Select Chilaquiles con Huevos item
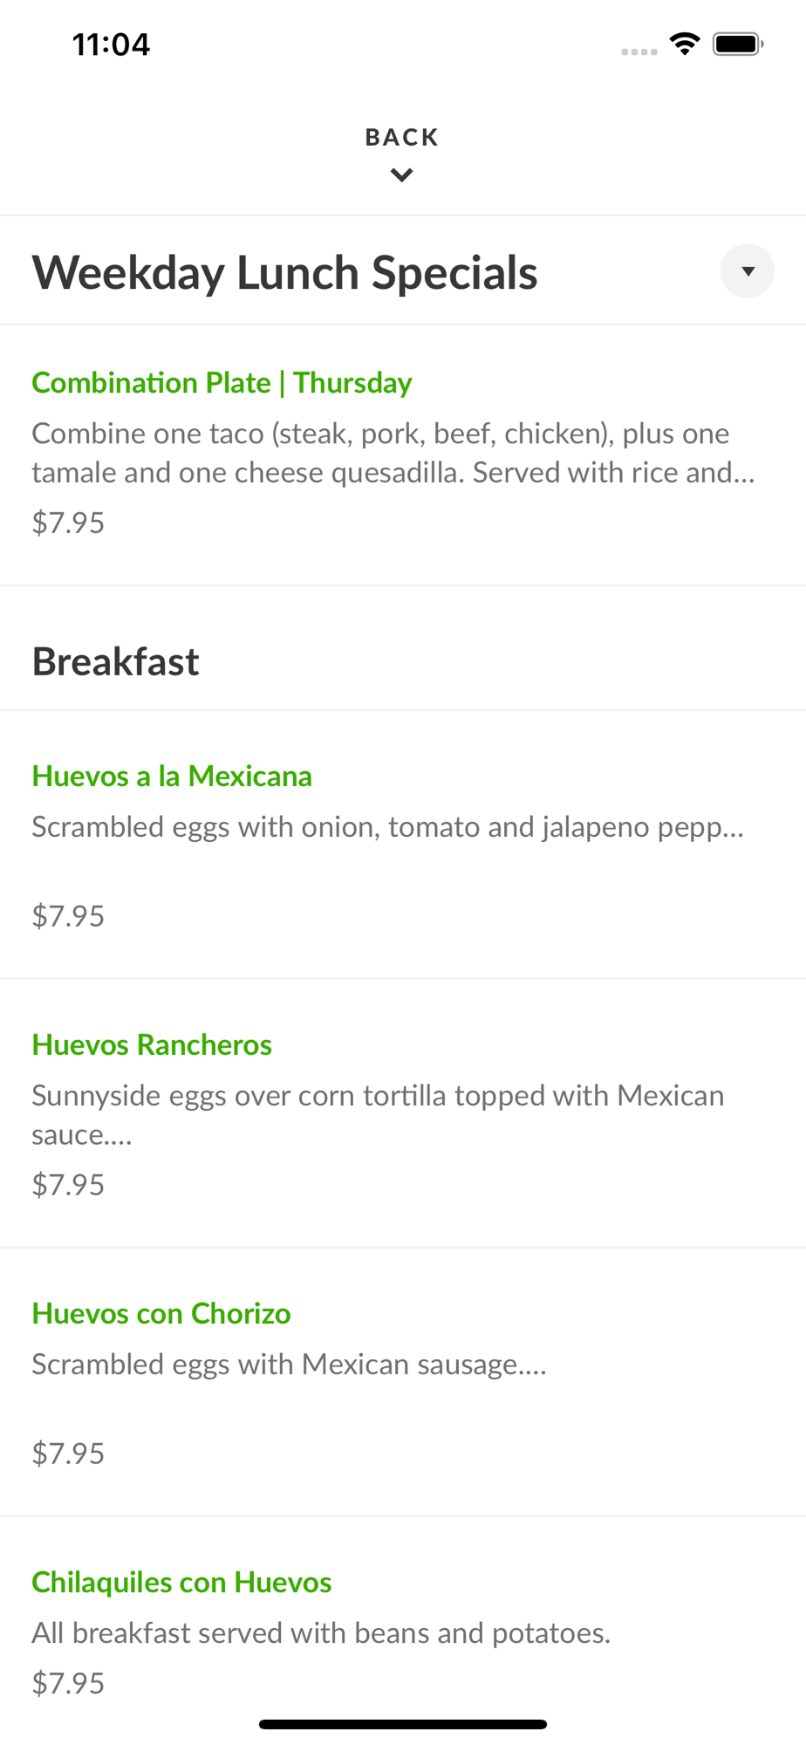The width and height of the screenshot is (806, 1745). point(181,1583)
